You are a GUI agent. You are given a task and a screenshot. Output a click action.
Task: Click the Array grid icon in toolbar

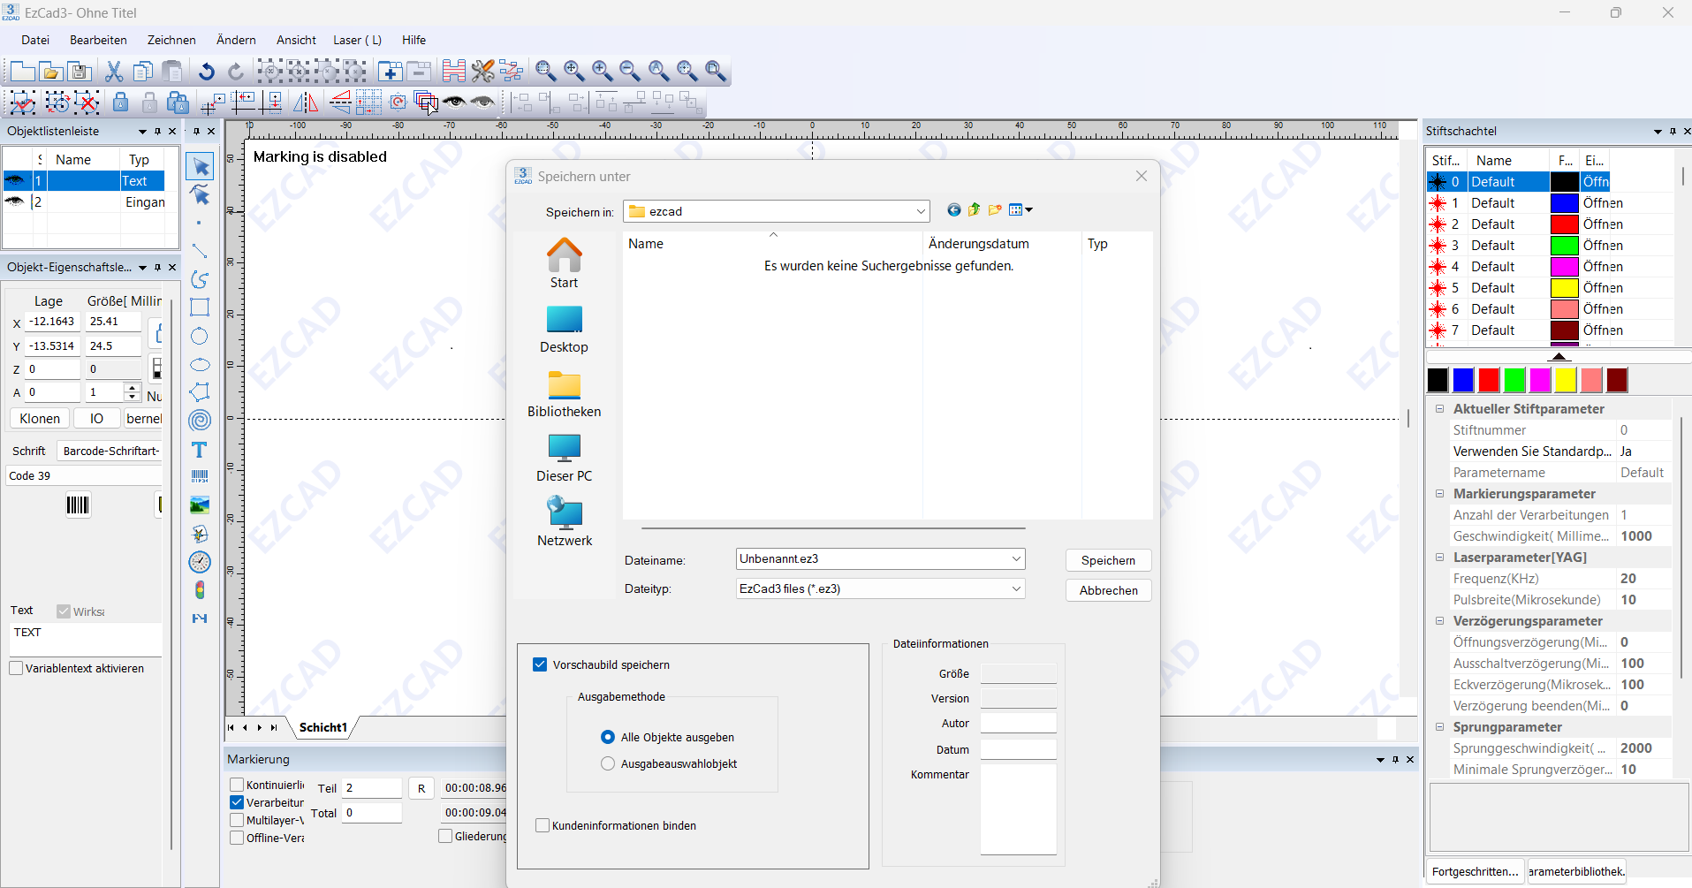coord(369,102)
